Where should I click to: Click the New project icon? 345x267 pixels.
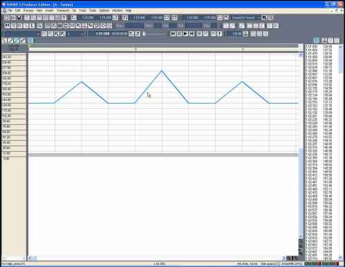tap(7, 18)
